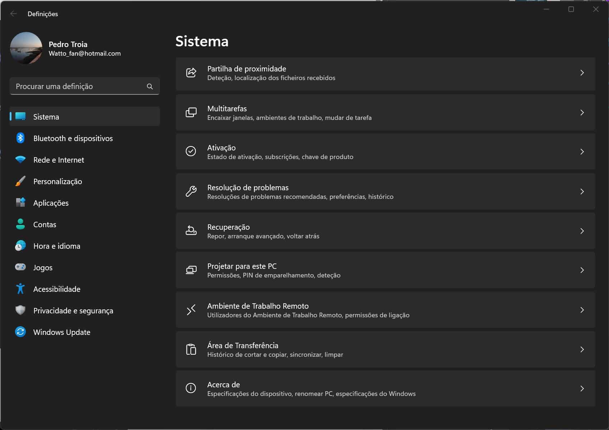
Task: Expand the Recuperação chevron arrow
Action: point(582,231)
